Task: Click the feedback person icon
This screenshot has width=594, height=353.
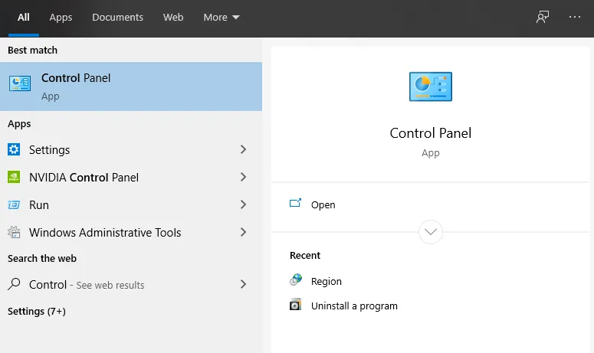Action: coord(543,17)
